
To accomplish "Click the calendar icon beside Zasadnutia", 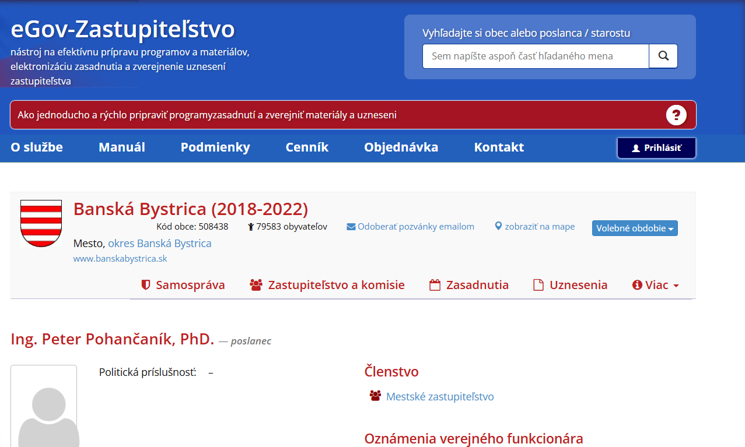I will 435,285.
